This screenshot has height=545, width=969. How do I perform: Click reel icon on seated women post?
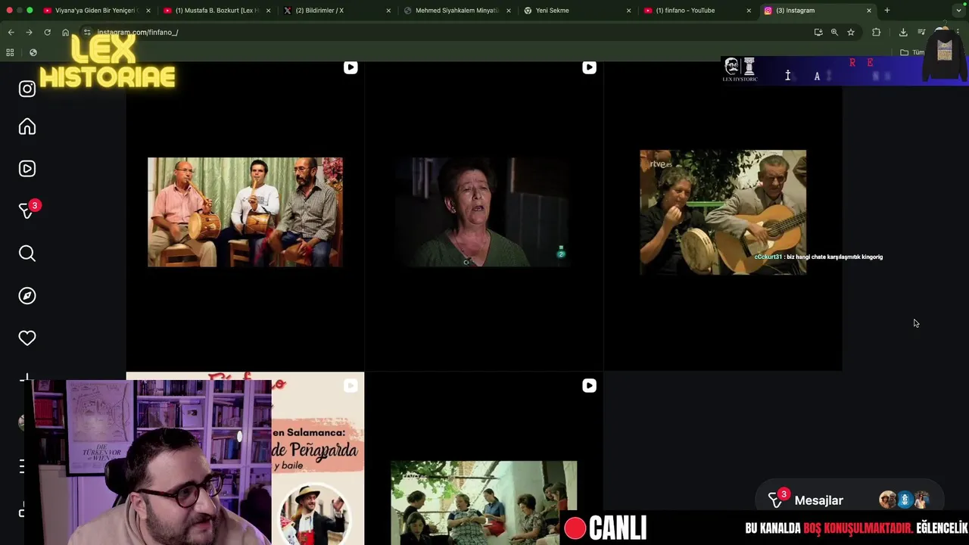tap(589, 386)
